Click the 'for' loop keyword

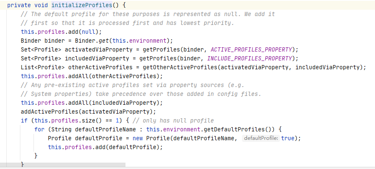(39, 129)
